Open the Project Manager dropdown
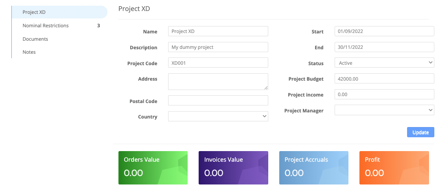This screenshot has height=191, width=438. pos(384,110)
